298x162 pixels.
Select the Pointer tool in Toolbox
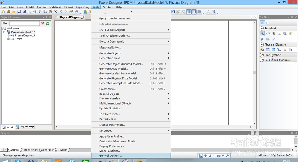click(x=262, y=34)
